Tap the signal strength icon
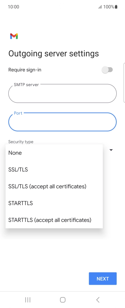The width and height of the screenshot is (125, 308). [100, 7]
